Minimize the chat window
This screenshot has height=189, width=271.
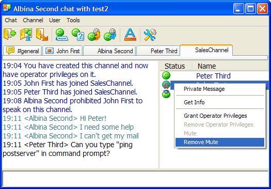(x=238, y=8)
